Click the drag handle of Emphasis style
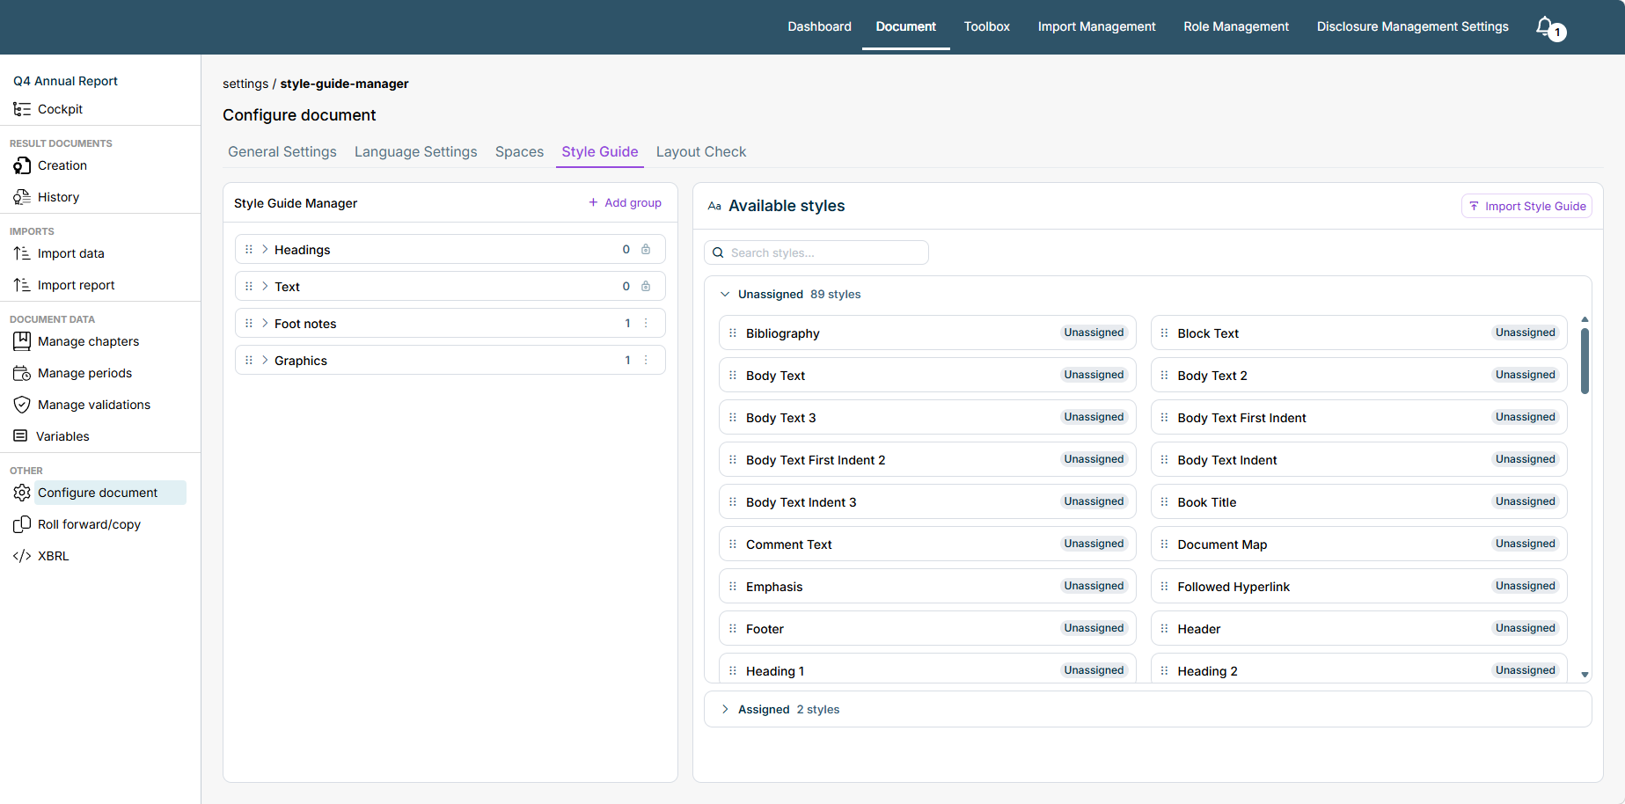Screen dimensions: 1625x804 click(x=733, y=586)
